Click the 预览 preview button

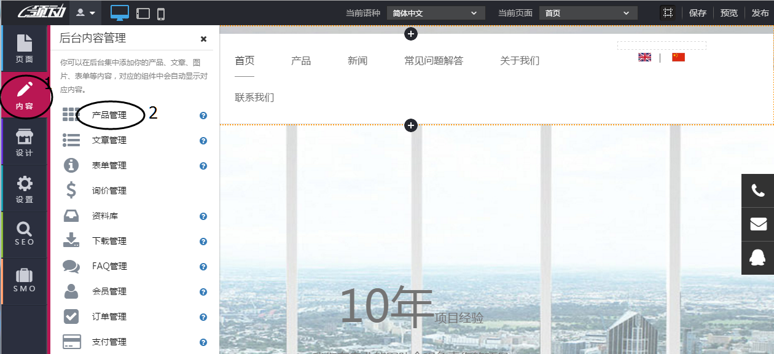(x=729, y=12)
